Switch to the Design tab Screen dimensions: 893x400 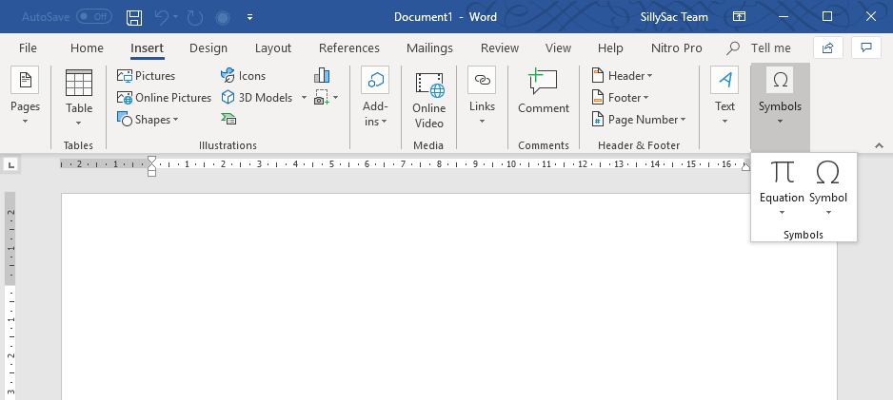208,48
